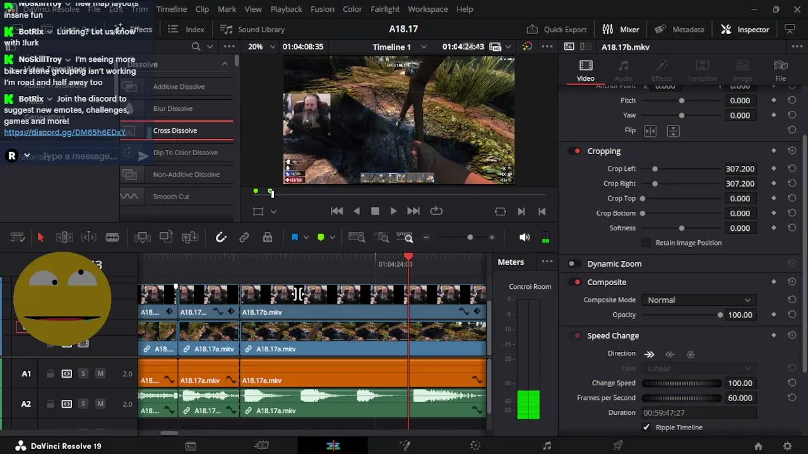Uncheck the Ripple Timeline checkbox
Image resolution: width=808 pixels, height=454 pixels.
[x=646, y=428]
